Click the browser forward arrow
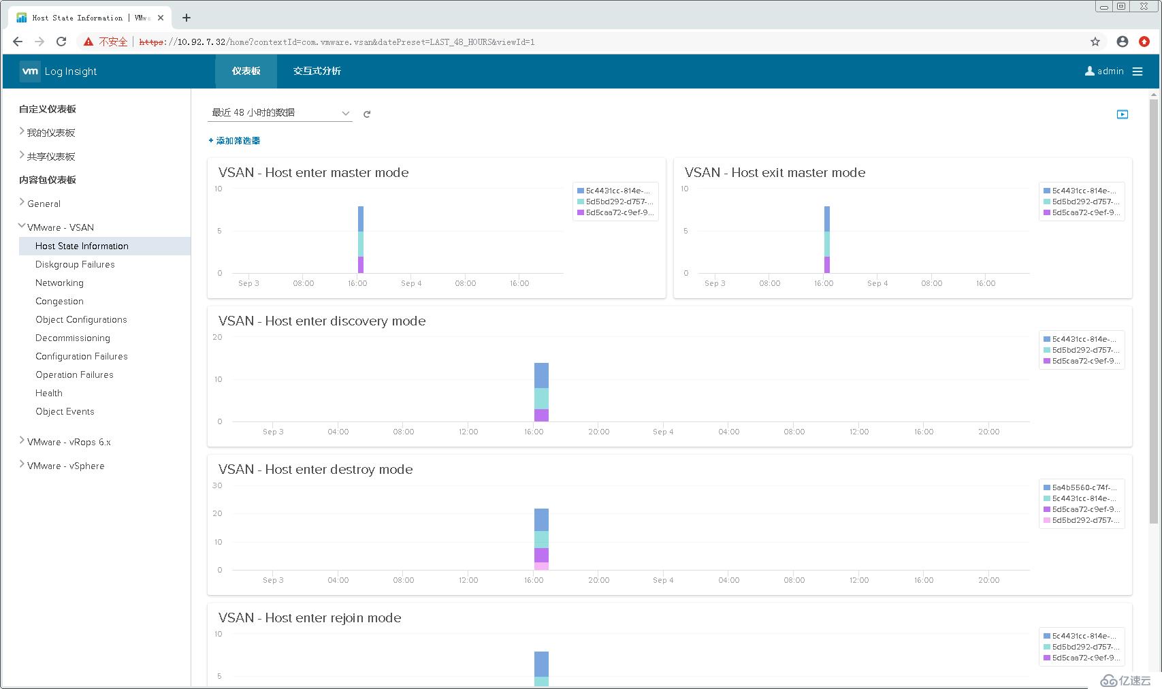 39,42
